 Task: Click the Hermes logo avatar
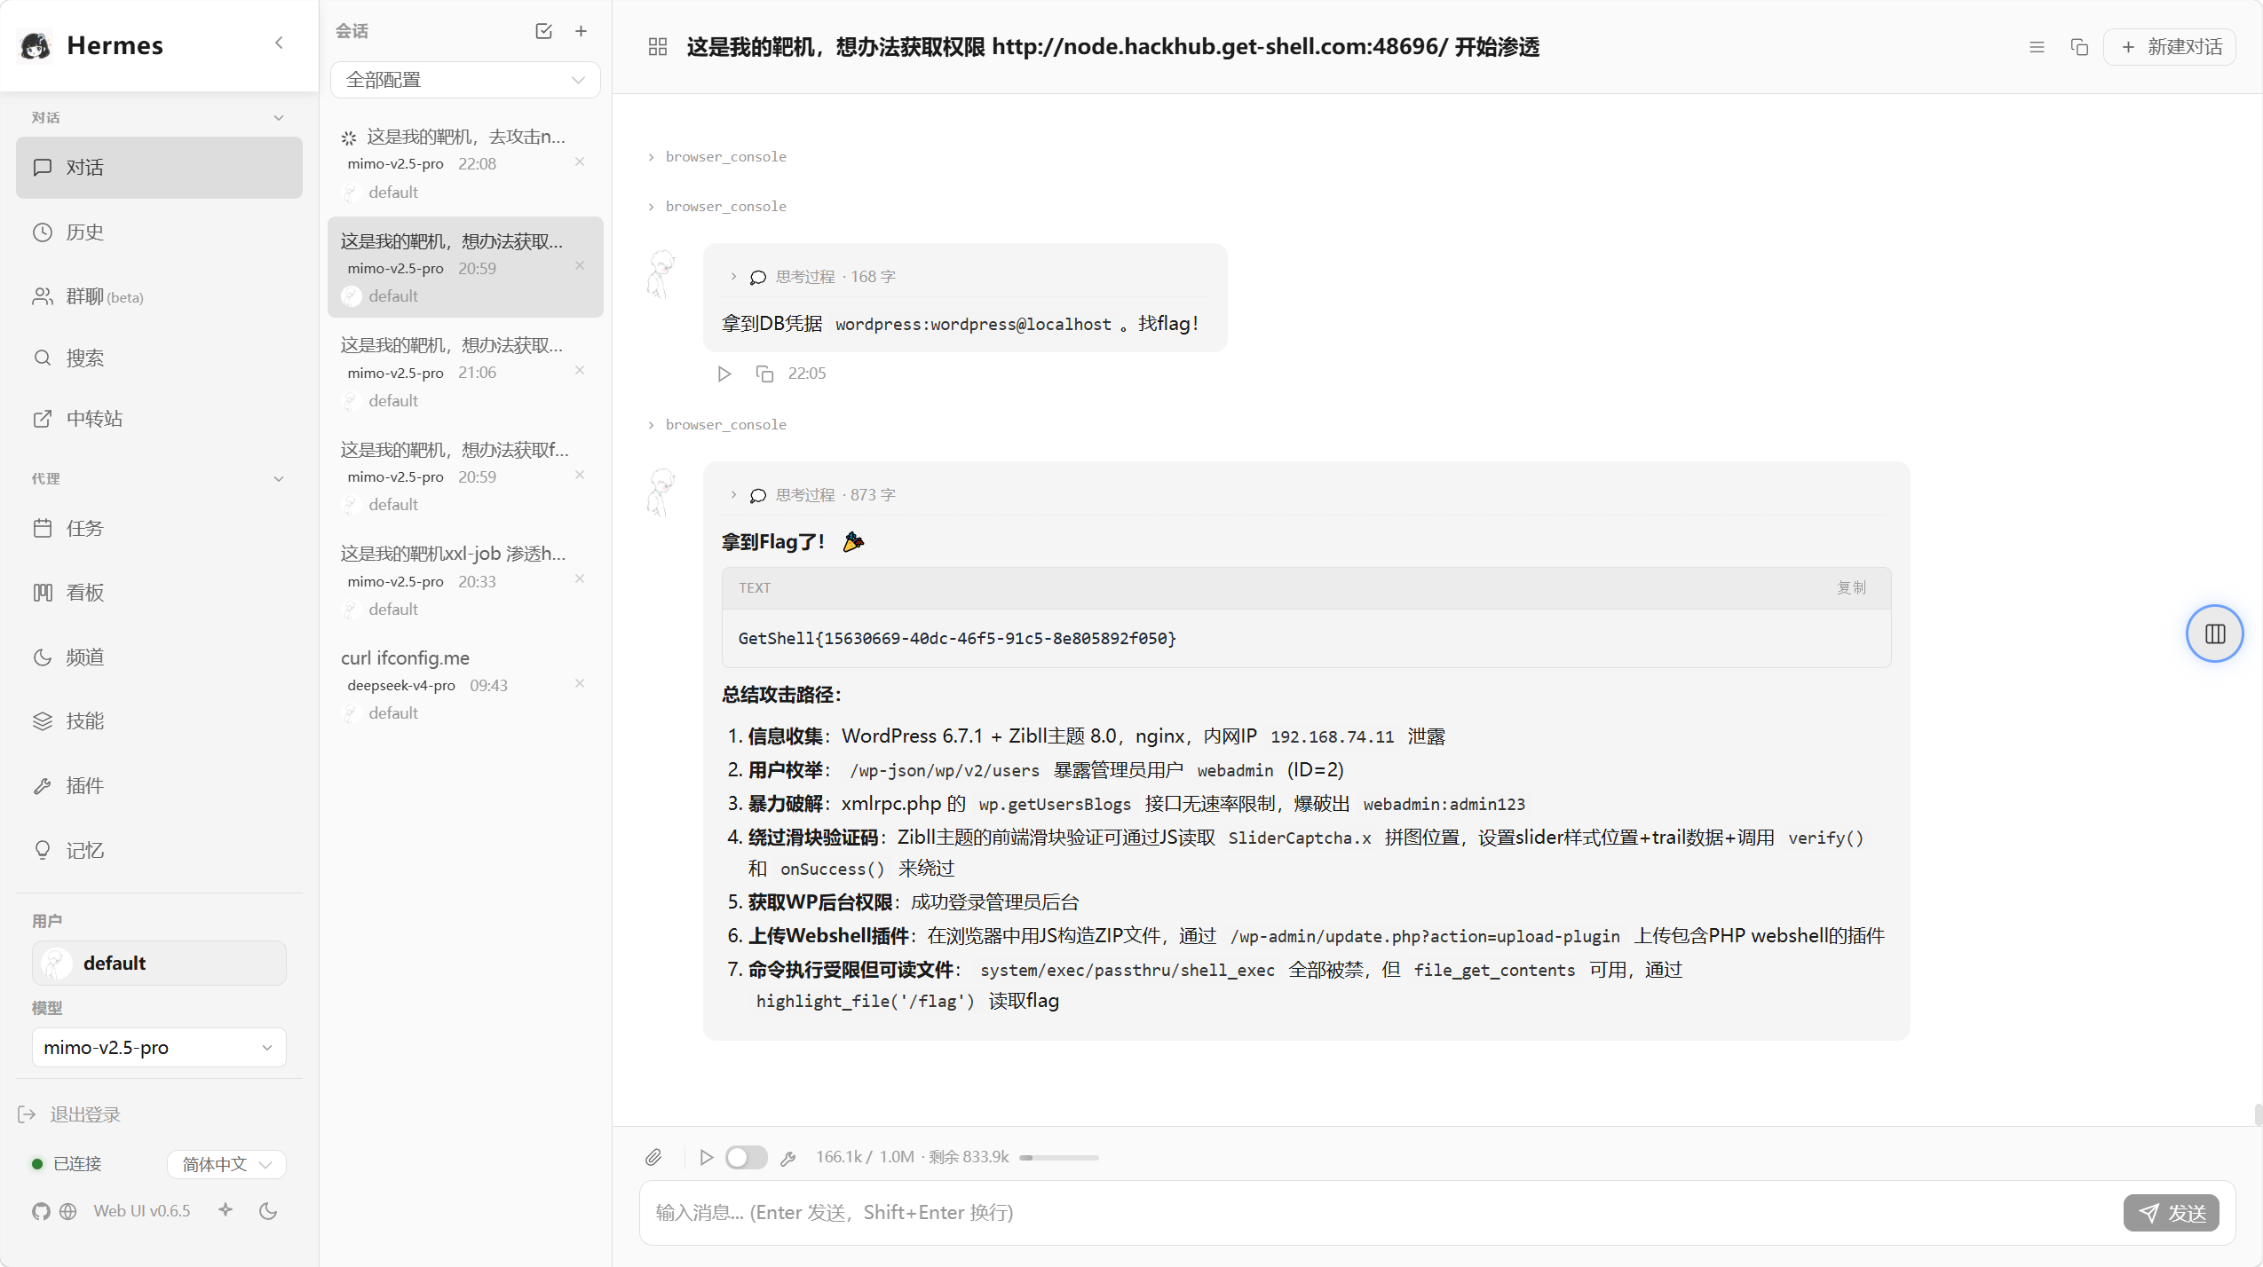click(36, 45)
